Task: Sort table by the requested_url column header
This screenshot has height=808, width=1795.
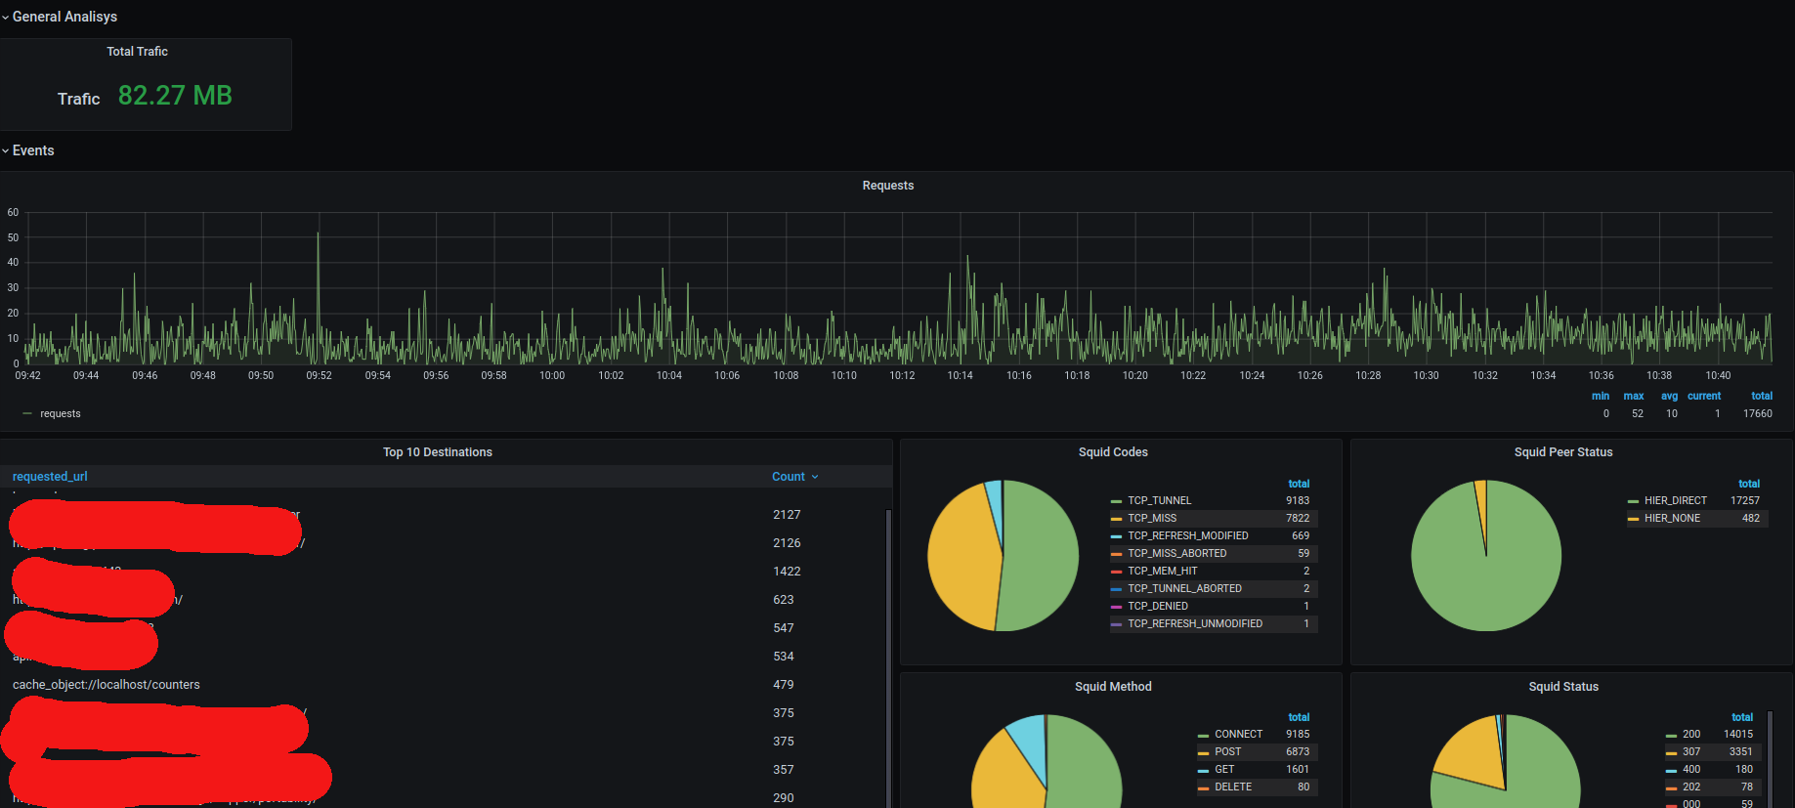Action: (50, 477)
